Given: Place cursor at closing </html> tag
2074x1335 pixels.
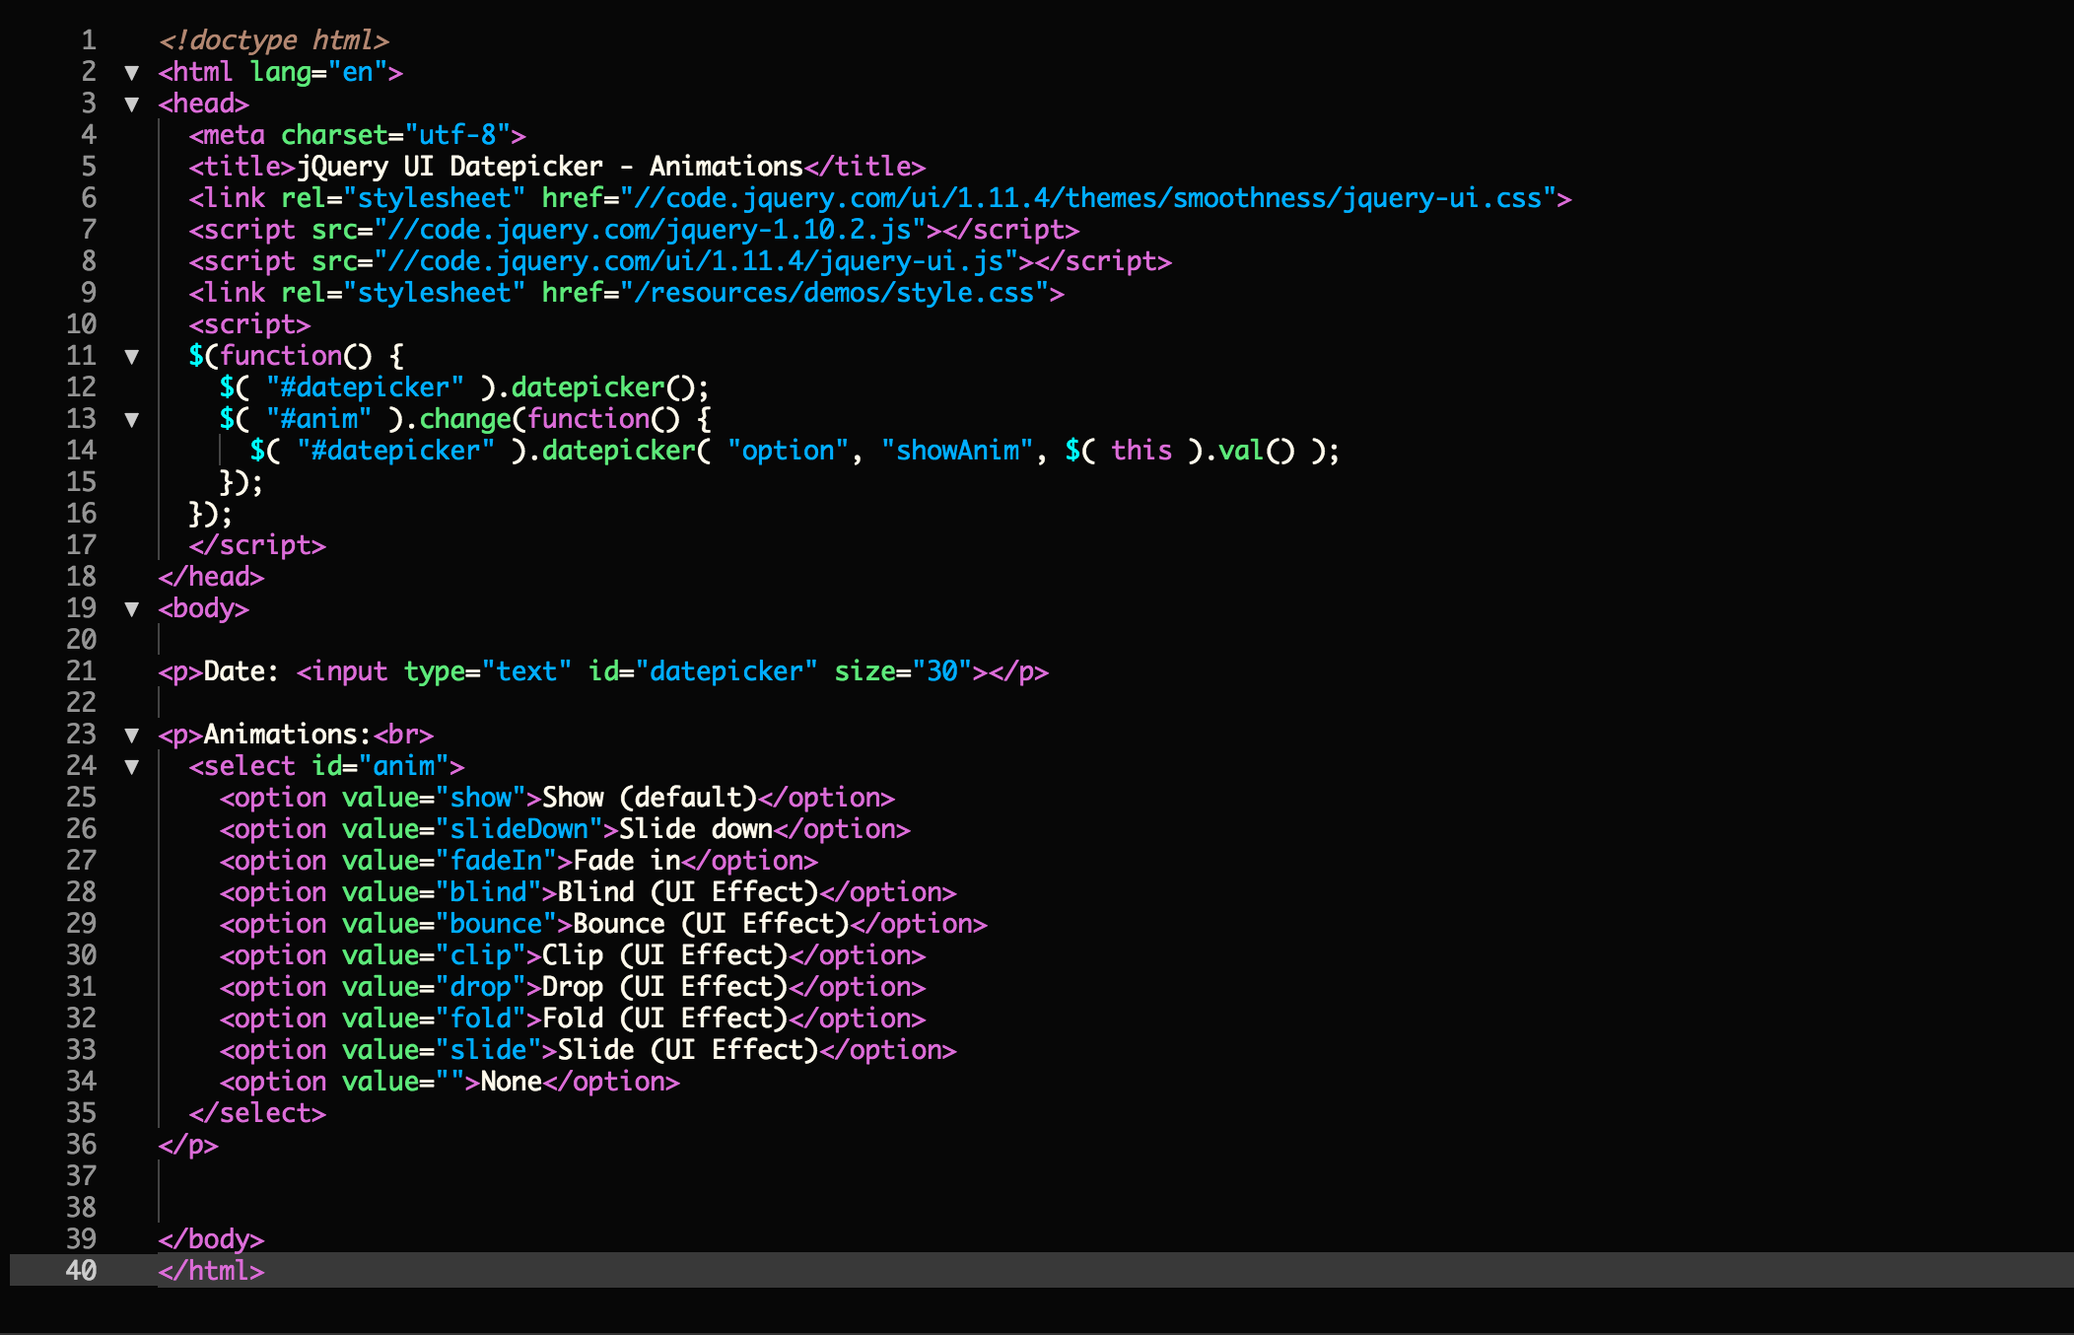Looking at the screenshot, I should click(211, 1271).
